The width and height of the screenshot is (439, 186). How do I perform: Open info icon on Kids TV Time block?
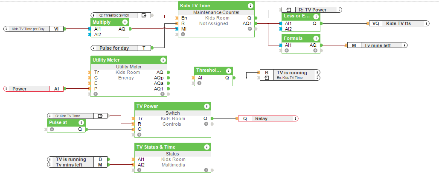click(x=250, y=6)
